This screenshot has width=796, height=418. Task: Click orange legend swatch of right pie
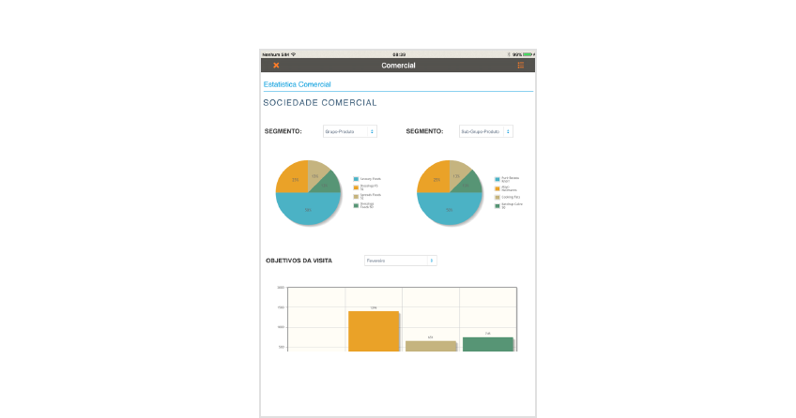pos(497,188)
